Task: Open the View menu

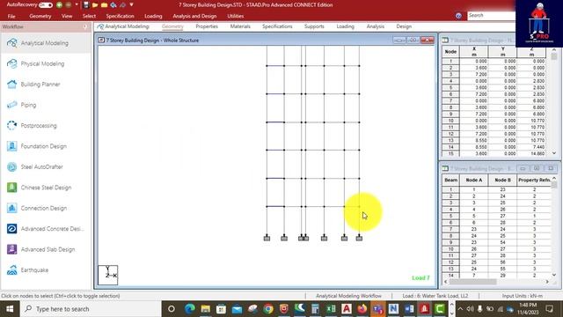Action: point(67,16)
